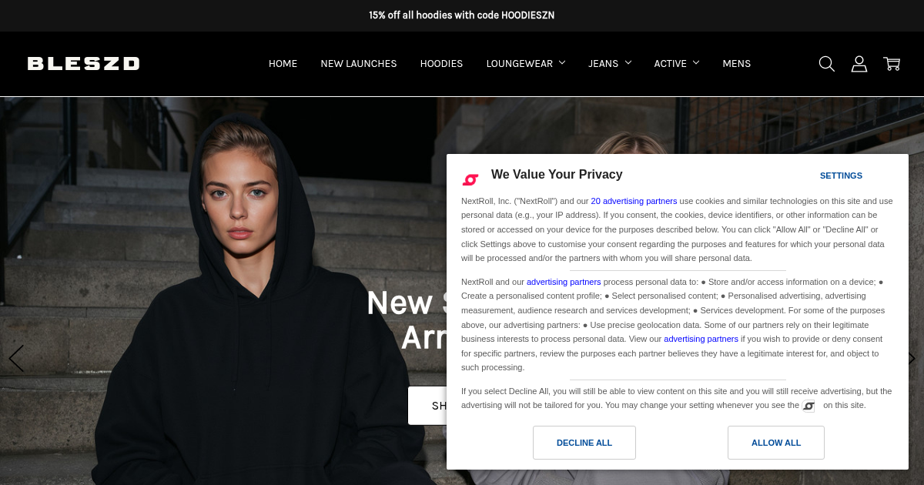
Task: Open the account profile icon
Action: [x=859, y=64]
